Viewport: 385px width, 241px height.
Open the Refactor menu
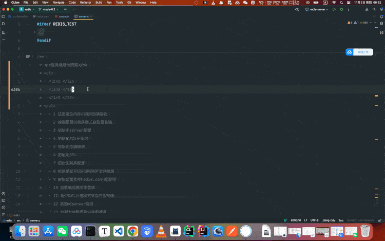[85, 3]
